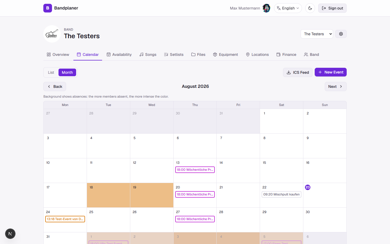Viewport: 390px width, 244px height.
Task: Select today's date, the circled 23
Action: (x=308, y=187)
